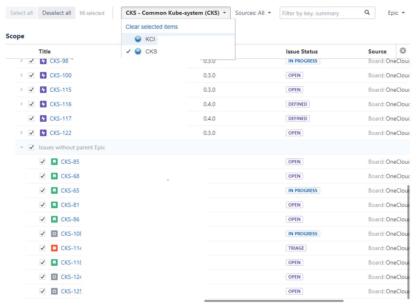This screenshot has width=414, height=304.
Task: Collapse the Issues without parent Epic group
Action: point(21,147)
